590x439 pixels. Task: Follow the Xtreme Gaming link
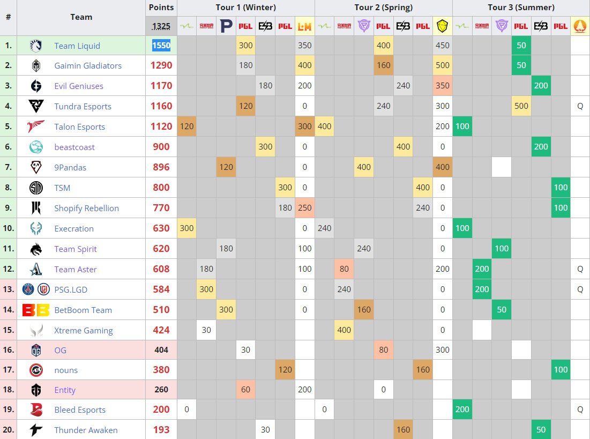(83, 331)
